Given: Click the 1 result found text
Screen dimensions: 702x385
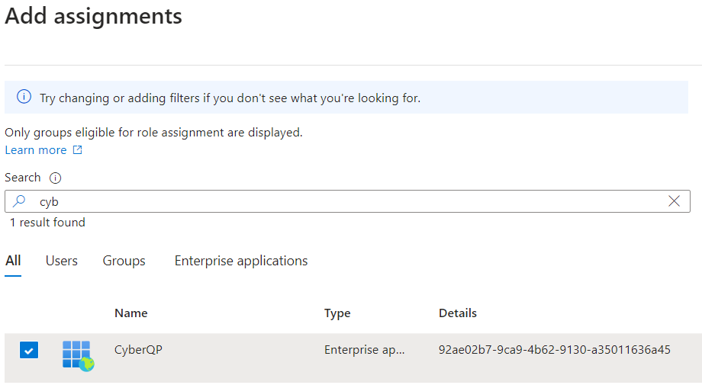Looking at the screenshot, I should point(47,223).
